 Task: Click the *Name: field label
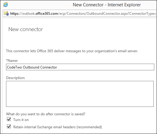[12, 61]
